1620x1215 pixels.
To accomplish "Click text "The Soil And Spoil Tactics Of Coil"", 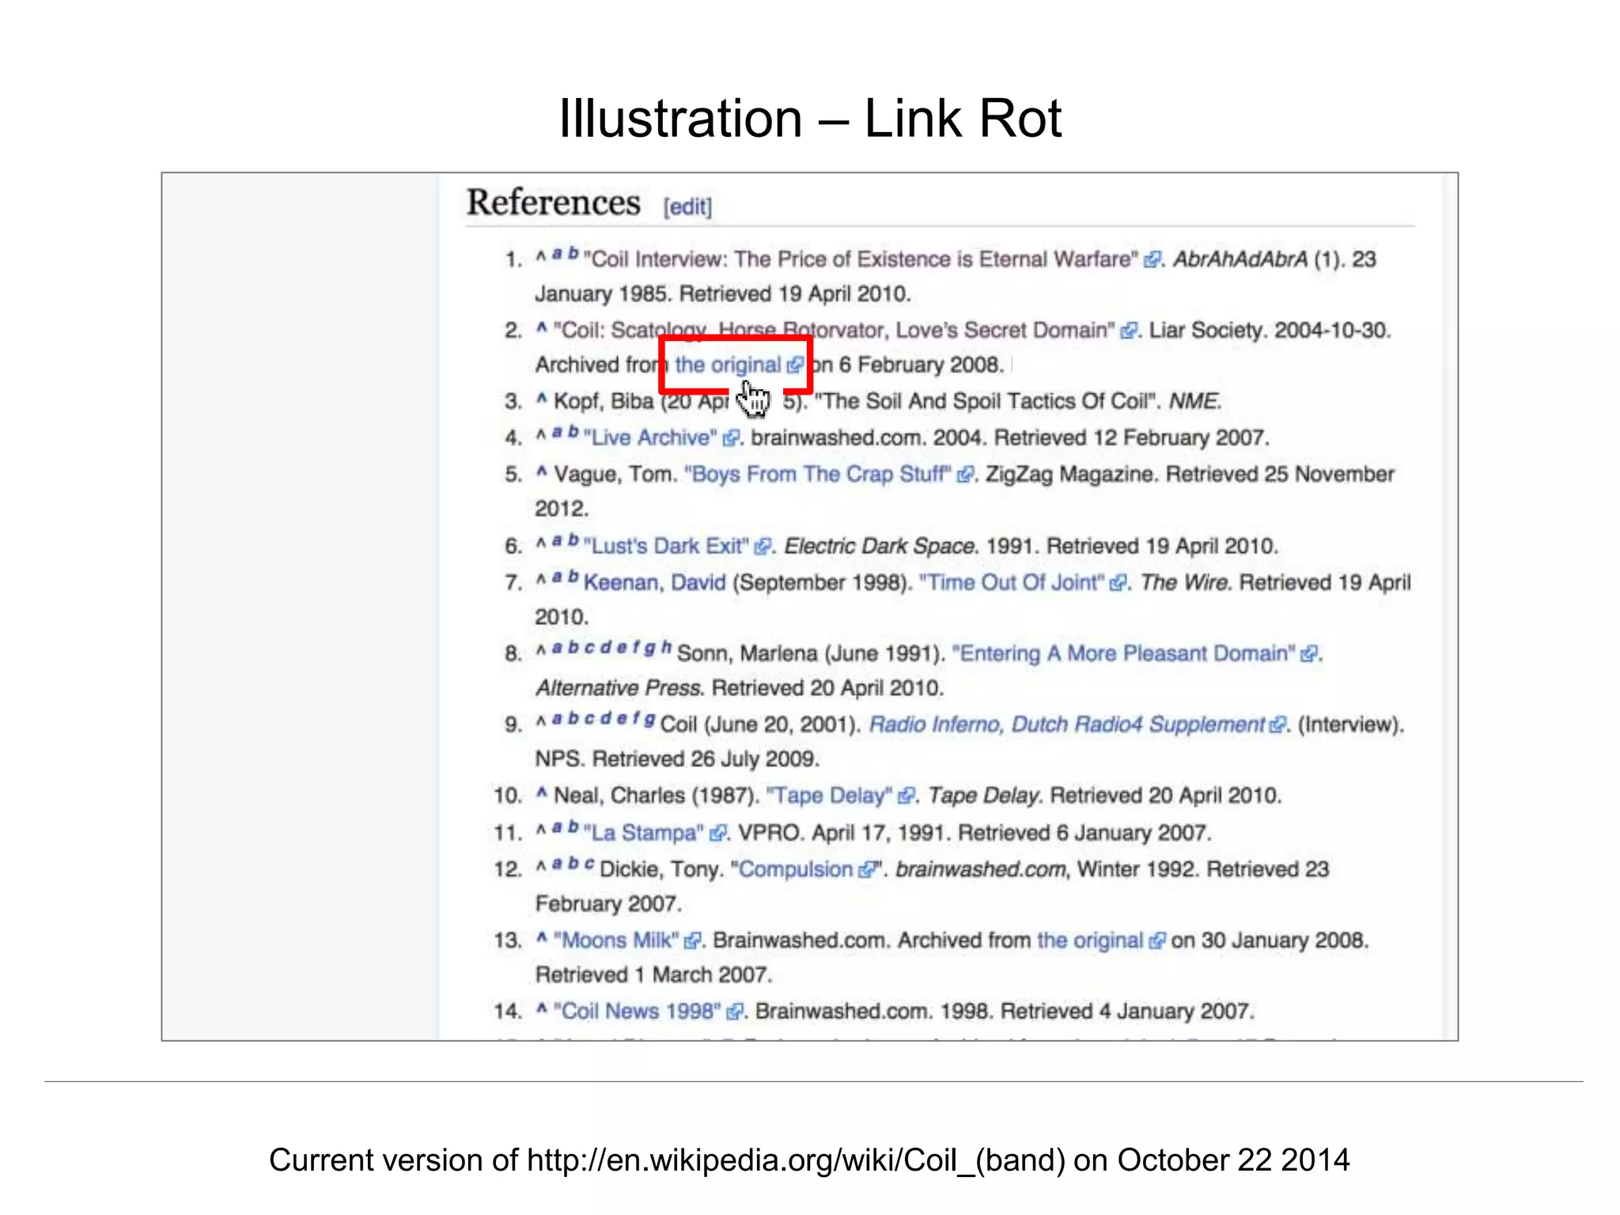I will tap(987, 401).
